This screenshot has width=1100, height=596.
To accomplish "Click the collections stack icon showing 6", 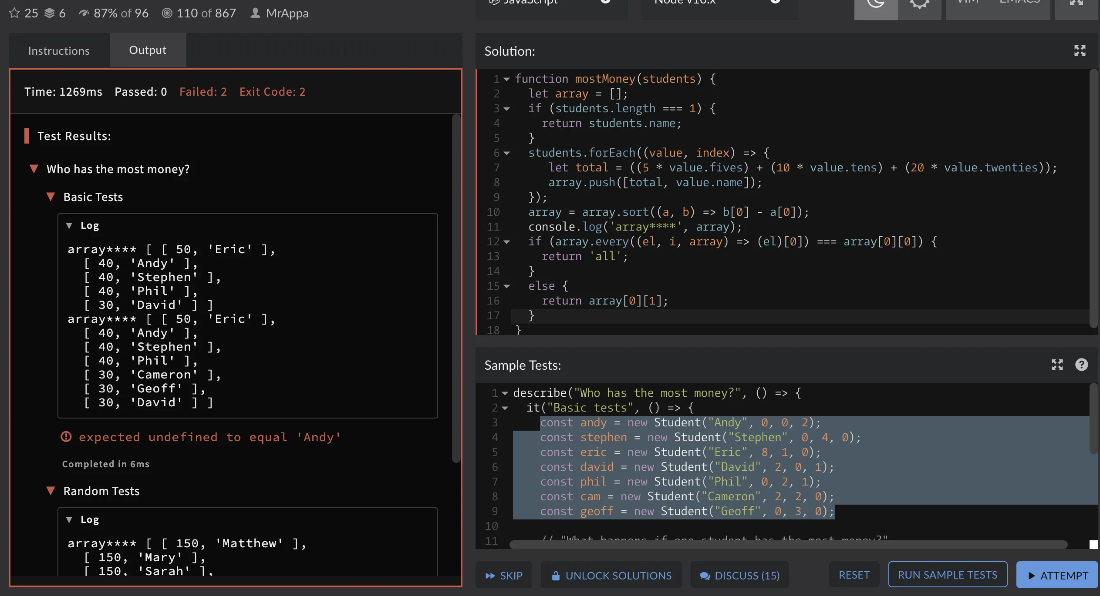I will (x=50, y=13).
